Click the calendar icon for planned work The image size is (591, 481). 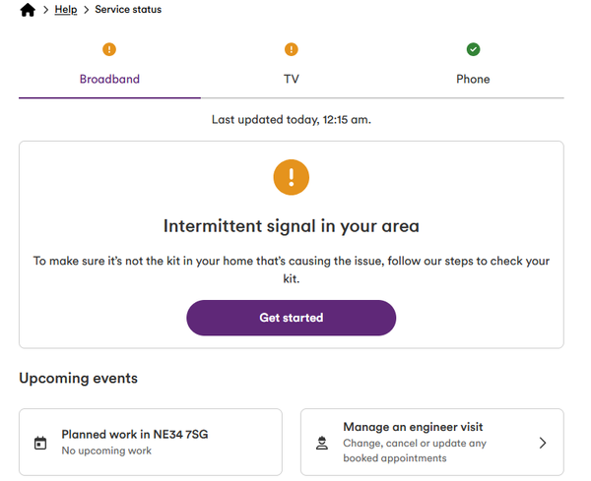[x=40, y=443]
